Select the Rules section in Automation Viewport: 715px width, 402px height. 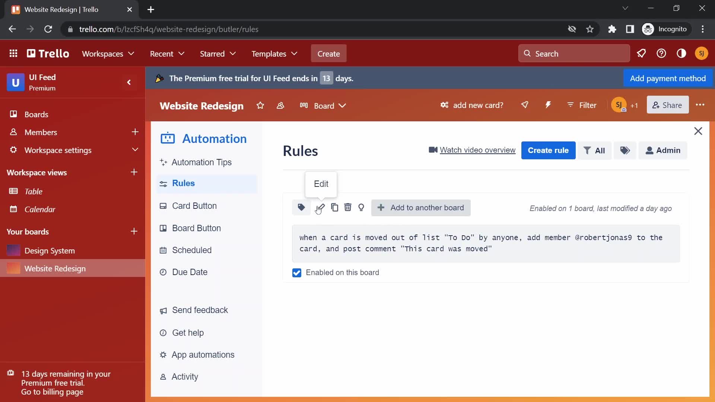click(183, 183)
